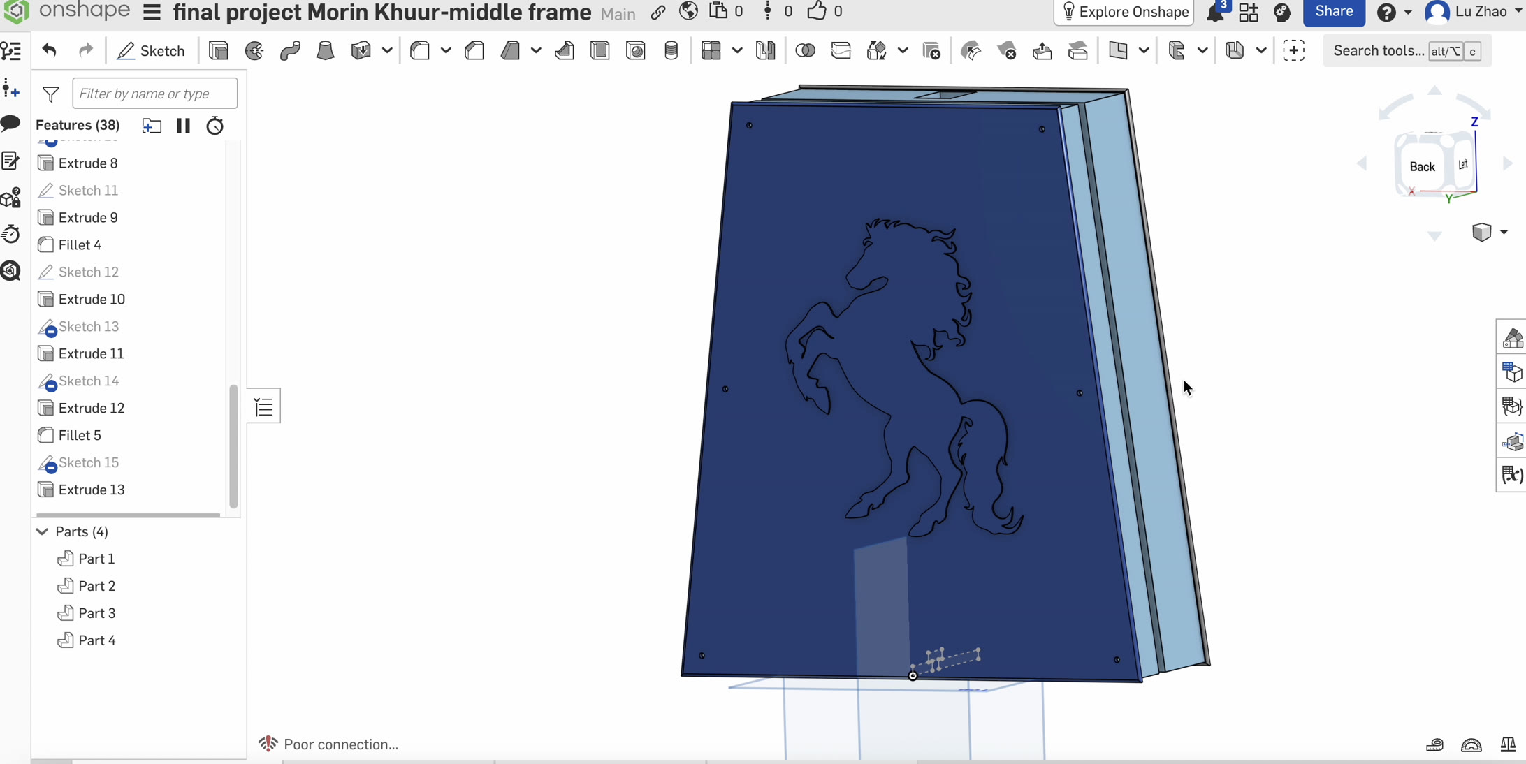Select the Modify fillet tool

971,50
